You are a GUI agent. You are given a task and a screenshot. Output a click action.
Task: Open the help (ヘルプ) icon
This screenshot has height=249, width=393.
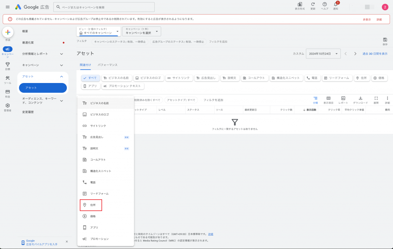point(324,5)
